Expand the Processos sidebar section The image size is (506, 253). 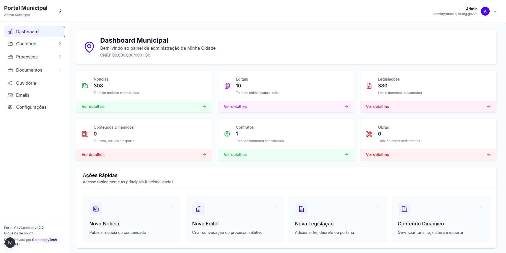click(x=26, y=57)
